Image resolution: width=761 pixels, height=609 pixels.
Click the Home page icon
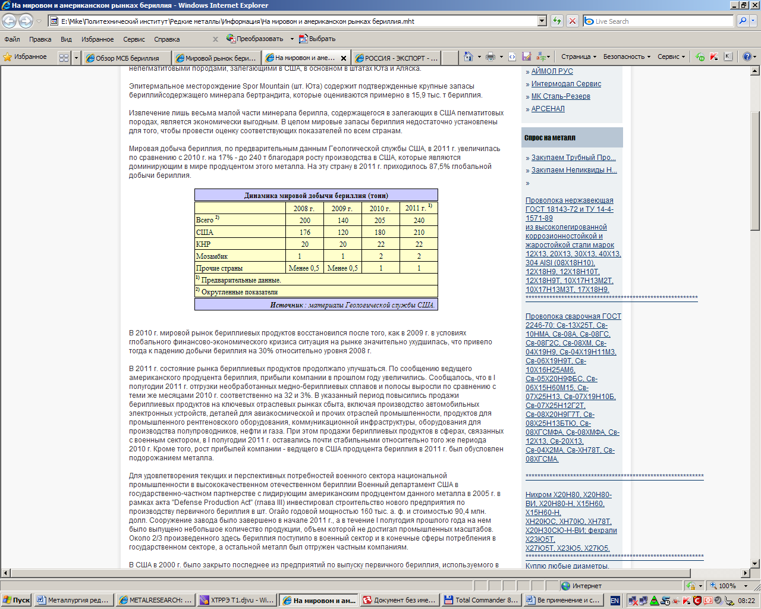point(468,57)
